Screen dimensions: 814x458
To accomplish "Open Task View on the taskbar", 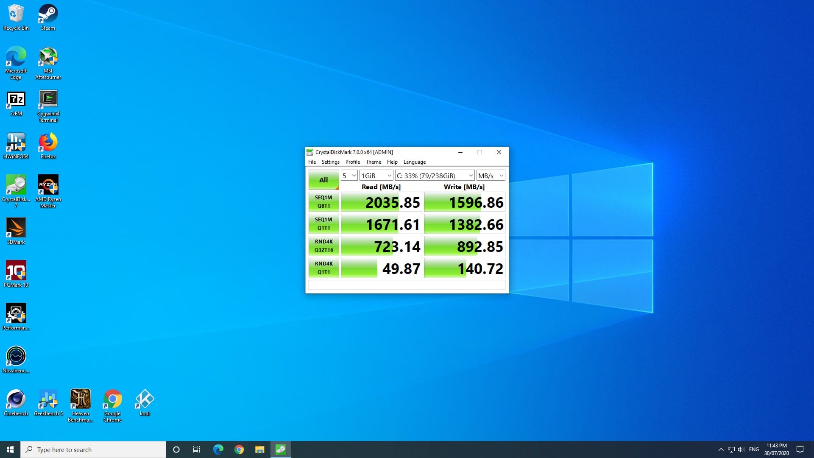I will 197,450.
